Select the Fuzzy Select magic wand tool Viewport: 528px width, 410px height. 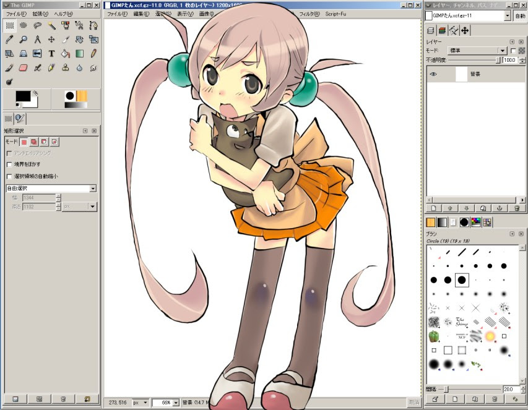51,25
